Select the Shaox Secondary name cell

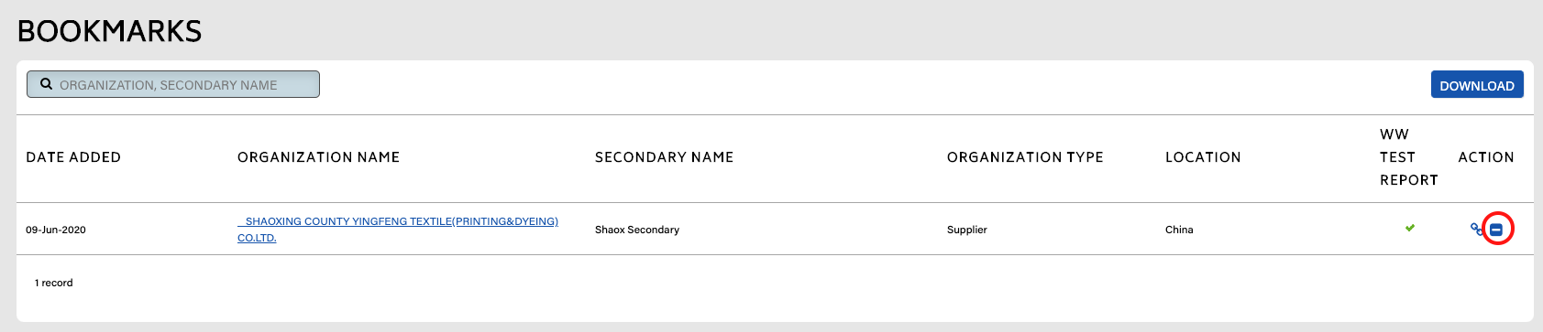637,230
